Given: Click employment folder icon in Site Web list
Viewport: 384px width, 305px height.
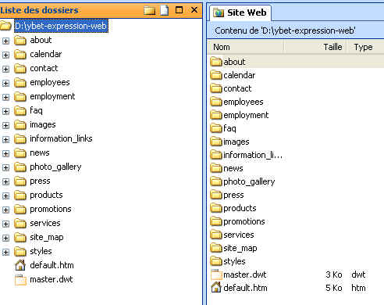Looking at the screenshot, I should 216,115.
